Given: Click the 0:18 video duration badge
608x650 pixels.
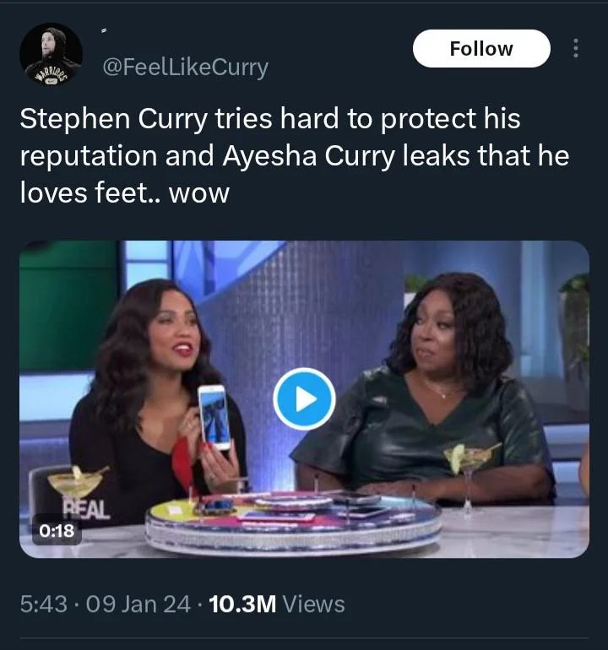Looking at the screenshot, I should pyautogui.click(x=57, y=531).
